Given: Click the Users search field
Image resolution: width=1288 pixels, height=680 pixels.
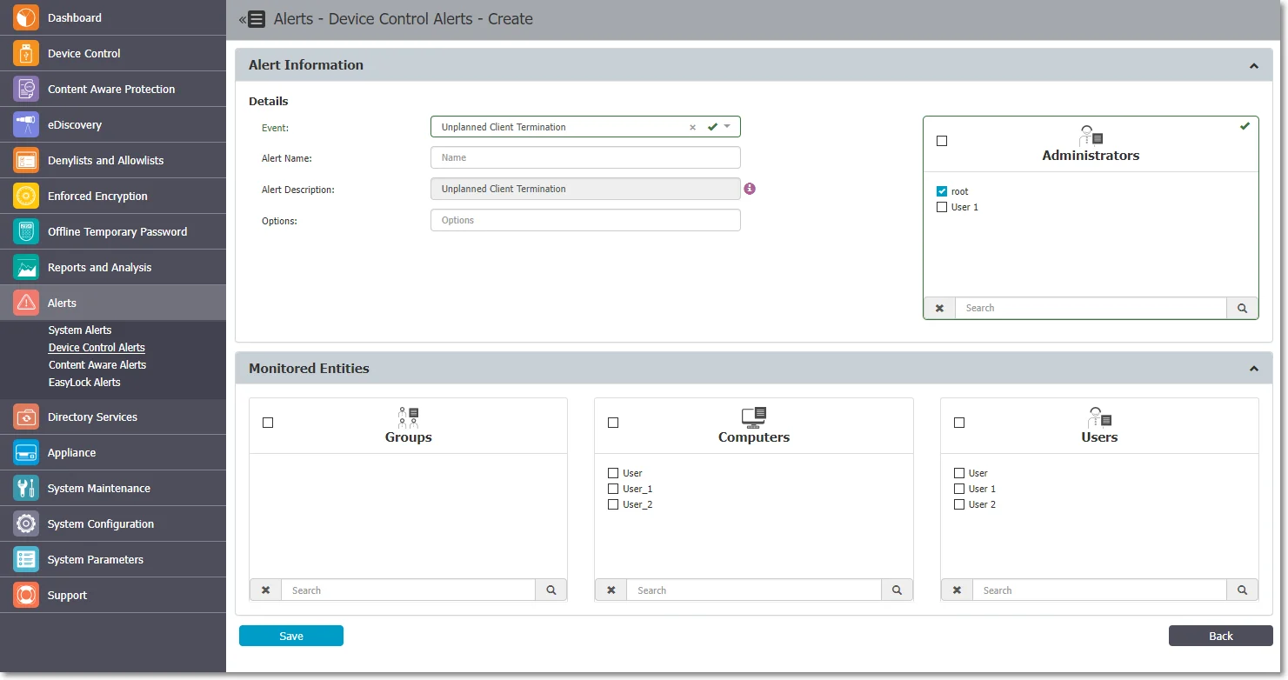Looking at the screenshot, I should pos(1099,590).
